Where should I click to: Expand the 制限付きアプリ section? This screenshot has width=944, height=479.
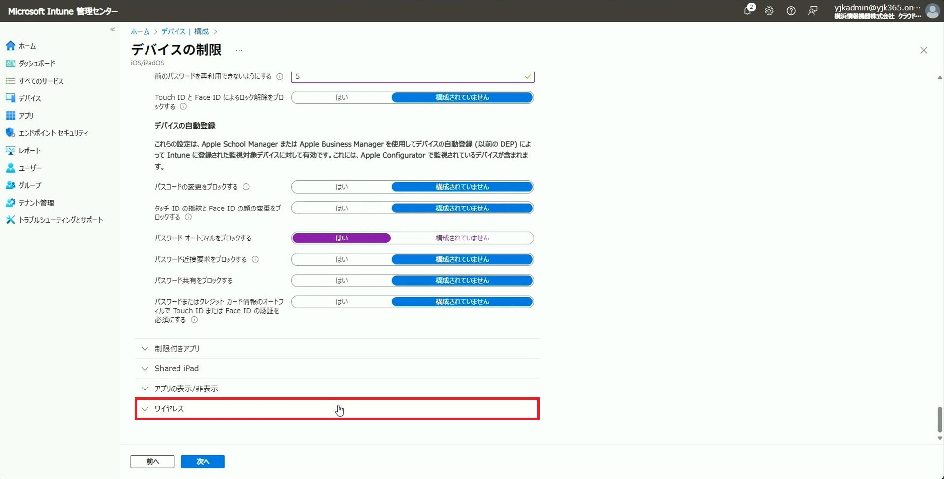tap(177, 349)
